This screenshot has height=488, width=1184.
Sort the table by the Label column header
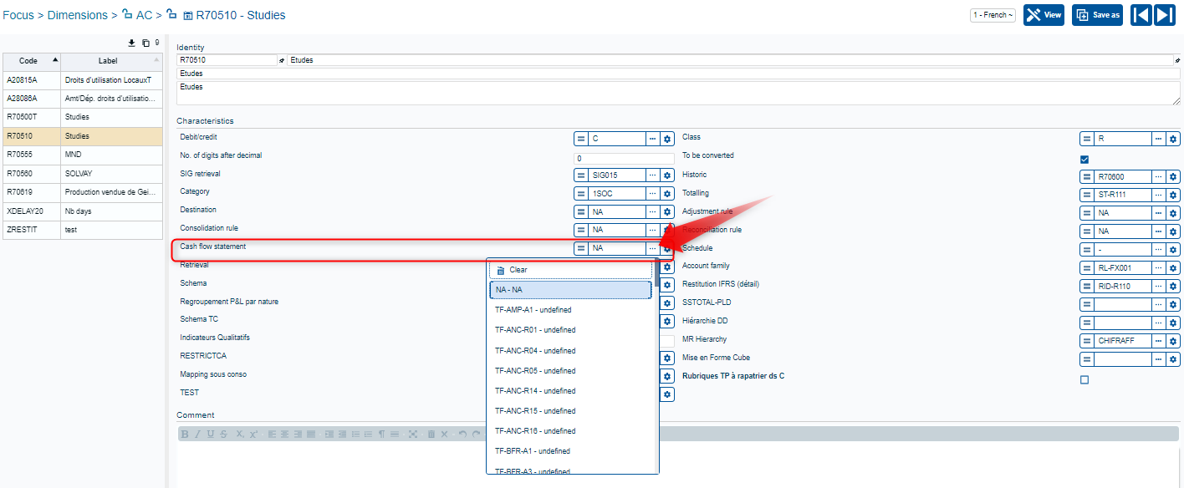[x=112, y=61]
